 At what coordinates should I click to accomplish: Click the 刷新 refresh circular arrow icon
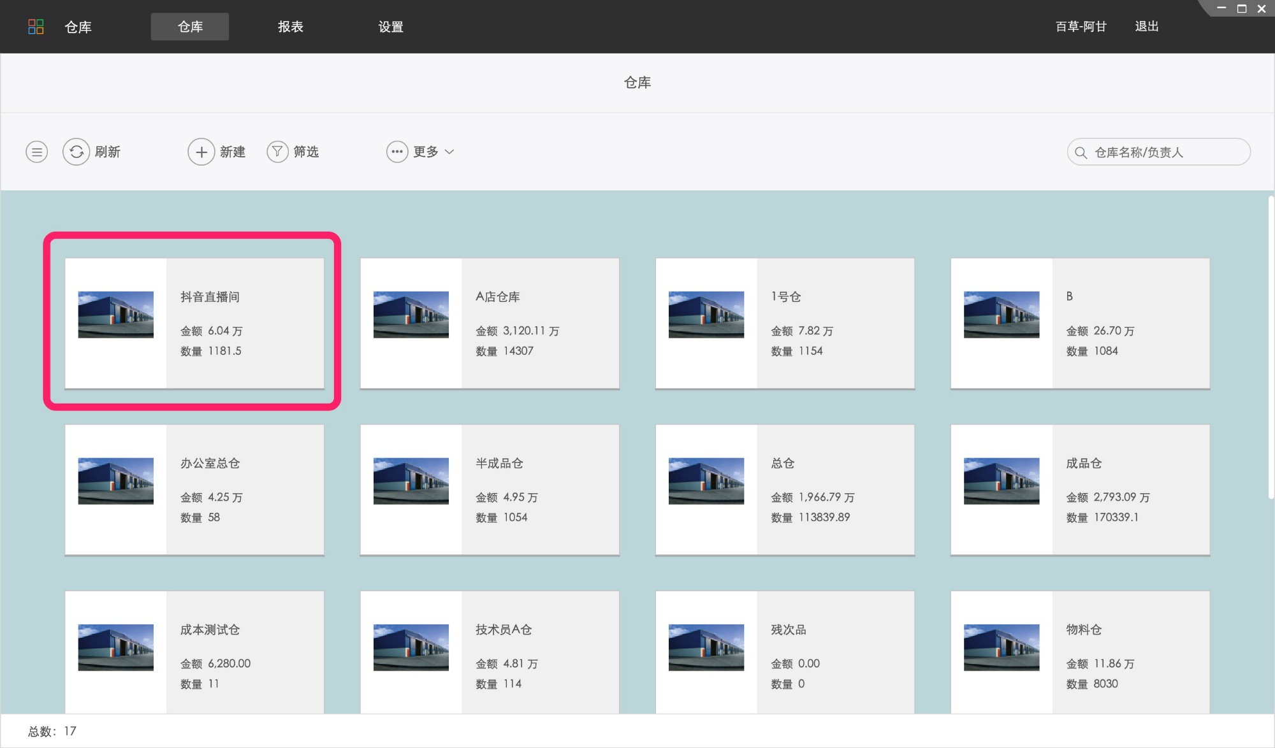coord(76,152)
